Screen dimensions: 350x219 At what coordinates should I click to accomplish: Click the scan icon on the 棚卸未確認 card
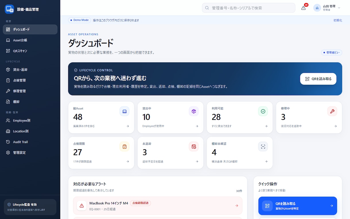click(x=263, y=147)
